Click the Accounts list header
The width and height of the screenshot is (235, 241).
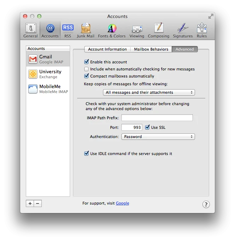[48, 48]
